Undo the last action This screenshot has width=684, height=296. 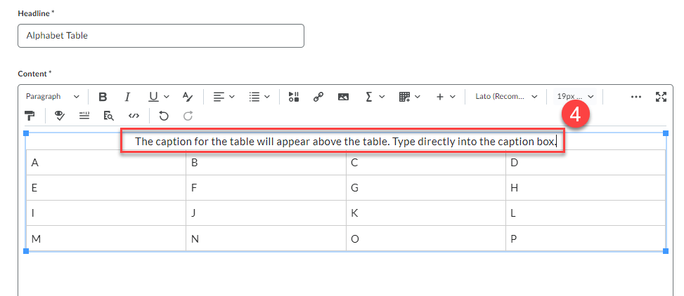163,116
